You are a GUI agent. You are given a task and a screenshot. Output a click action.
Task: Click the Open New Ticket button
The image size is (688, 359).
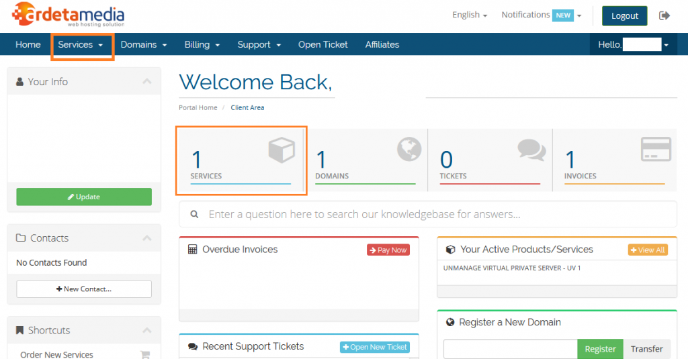(374, 347)
